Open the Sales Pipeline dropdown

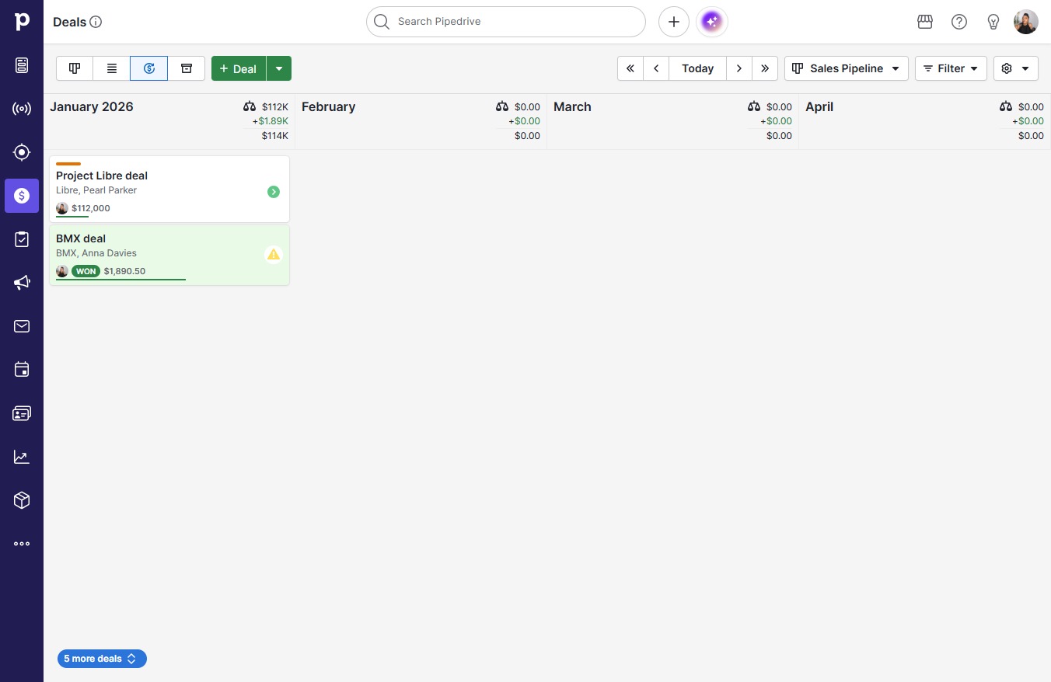[x=847, y=68]
